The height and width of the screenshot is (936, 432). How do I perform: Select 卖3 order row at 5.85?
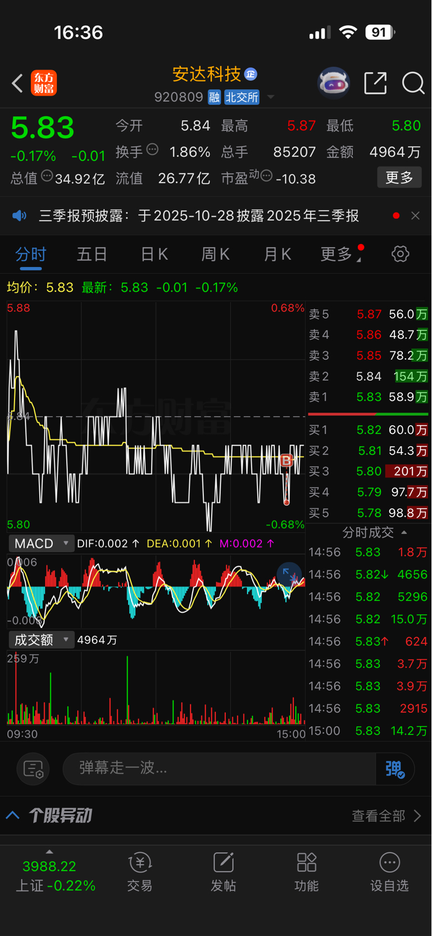[368, 356]
